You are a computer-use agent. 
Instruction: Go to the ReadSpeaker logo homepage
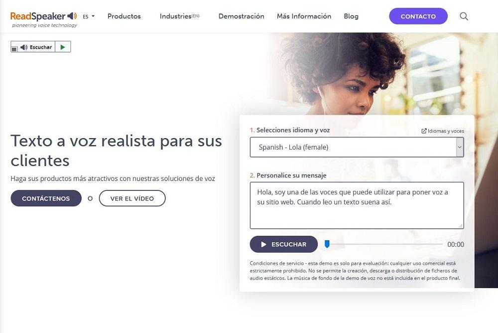pos(44,19)
